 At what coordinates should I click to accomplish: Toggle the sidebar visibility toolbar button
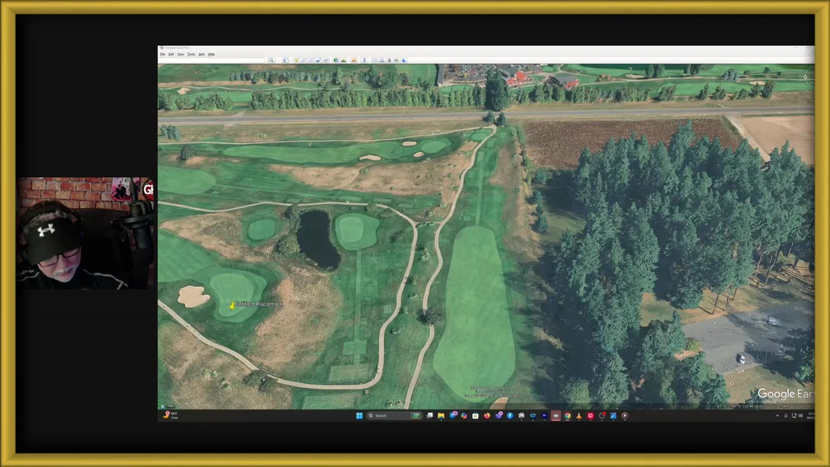pyautogui.click(x=285, y=60)
